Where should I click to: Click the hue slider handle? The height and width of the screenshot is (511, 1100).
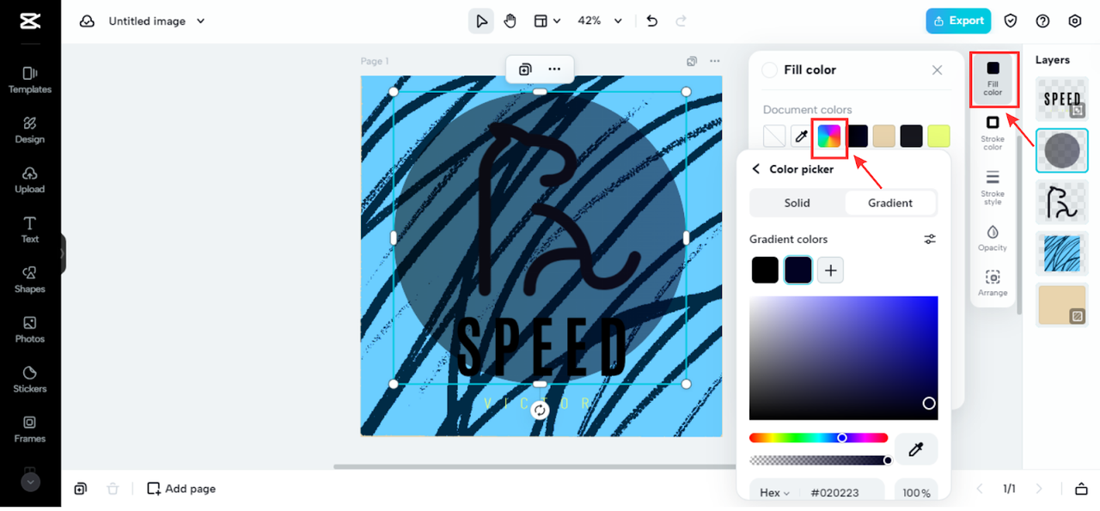click(x=842, y=438)
